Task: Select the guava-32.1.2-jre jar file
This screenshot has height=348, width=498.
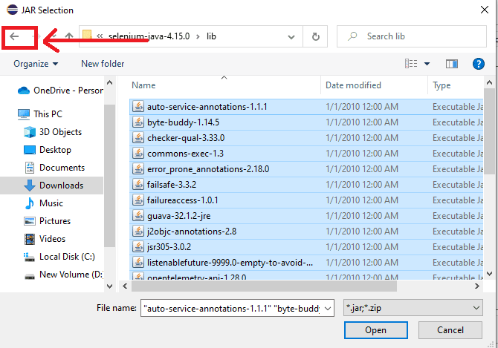Action: pos(181,215)
